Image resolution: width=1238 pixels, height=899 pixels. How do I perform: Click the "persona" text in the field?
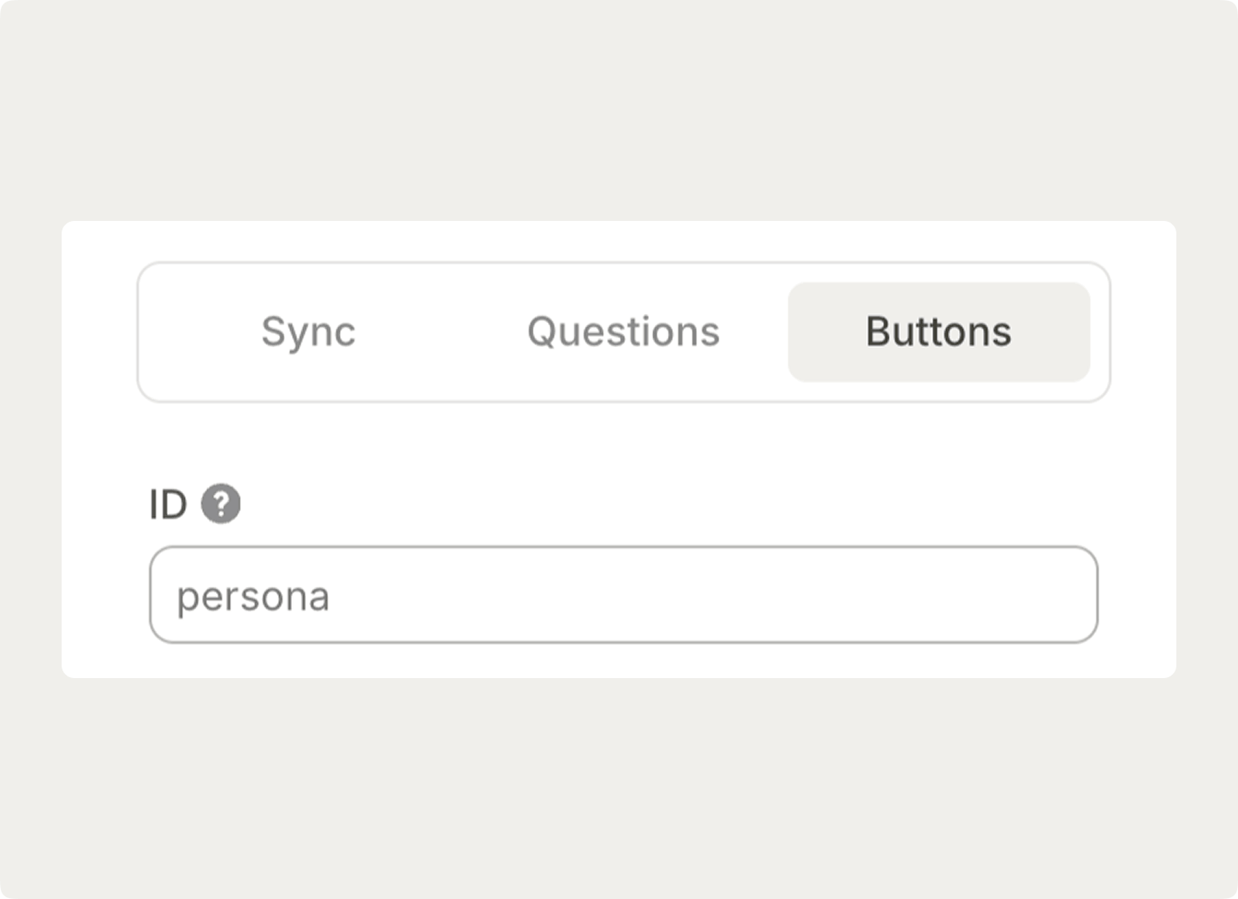(253, 597)
